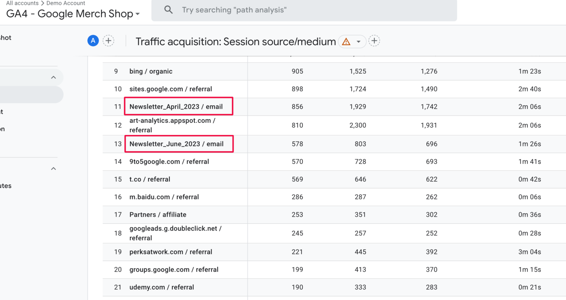
Task: Click the udemy.com / referral entry
Action: [161, 287]
